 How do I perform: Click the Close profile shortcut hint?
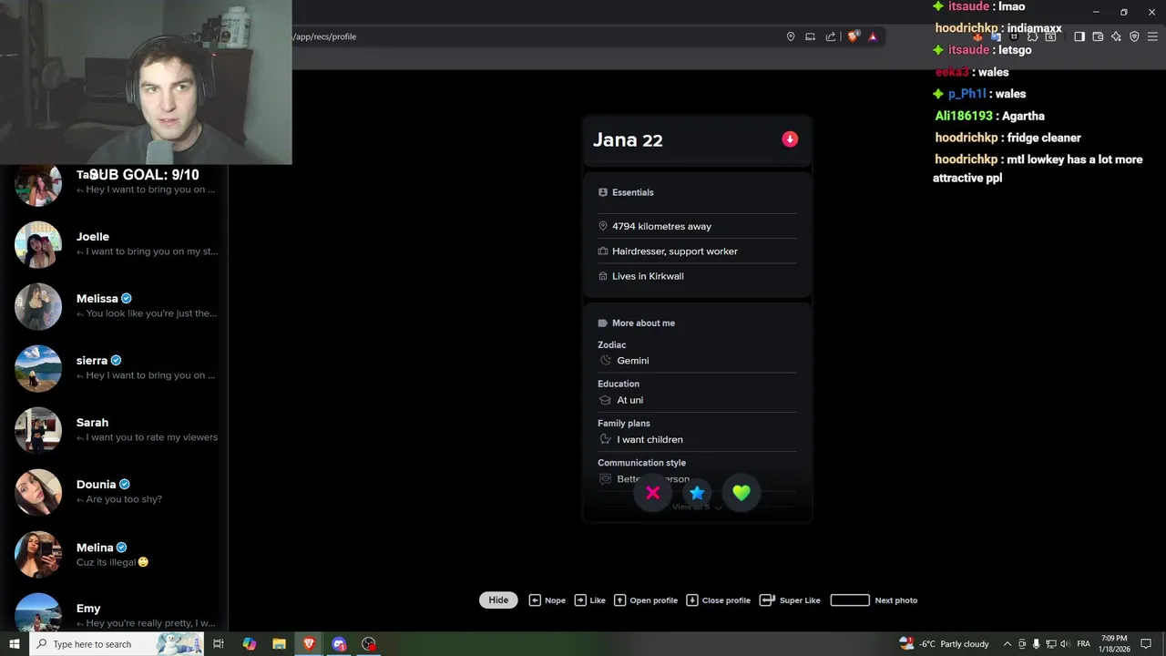(718, 600)
